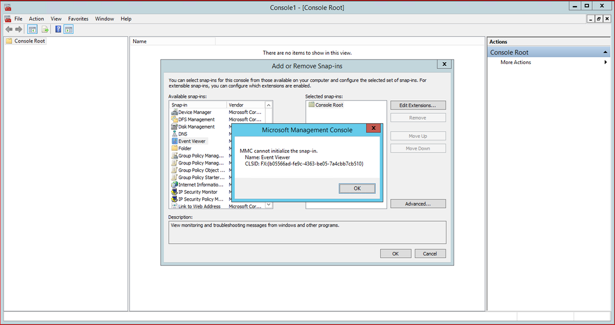Click the Name column header in center pane
The width and height of the screenshot is (615, 325).
pos(173,41)
